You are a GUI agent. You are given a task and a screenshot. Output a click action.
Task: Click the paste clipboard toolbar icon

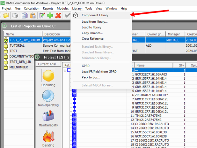click(33, 16)
